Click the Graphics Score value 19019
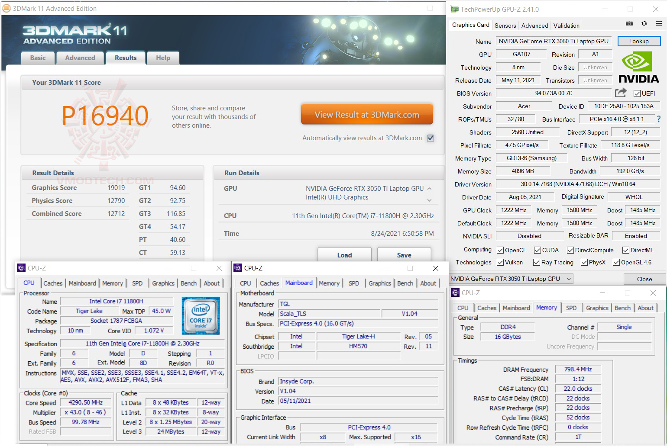 (116, 188)
